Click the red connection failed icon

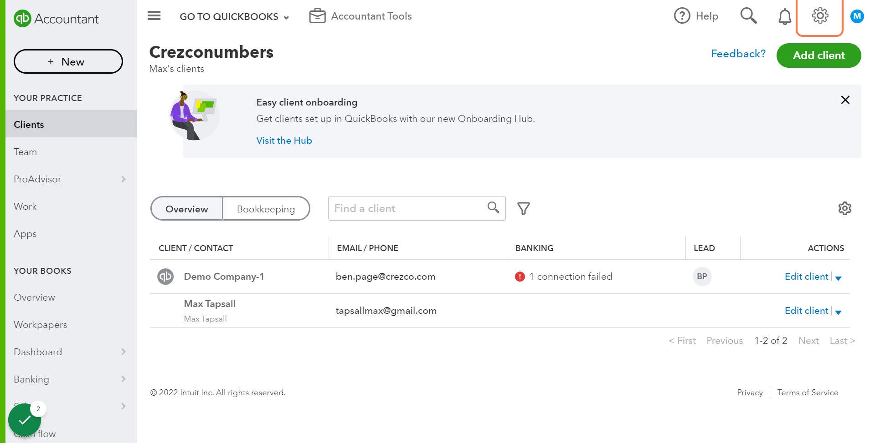click(520, 276)
